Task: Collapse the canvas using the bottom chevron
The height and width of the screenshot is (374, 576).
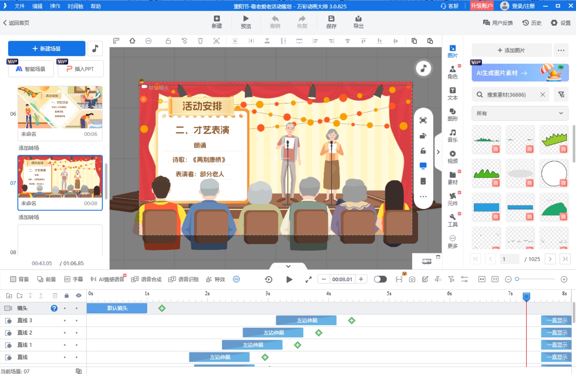Action: pos(288,266)
